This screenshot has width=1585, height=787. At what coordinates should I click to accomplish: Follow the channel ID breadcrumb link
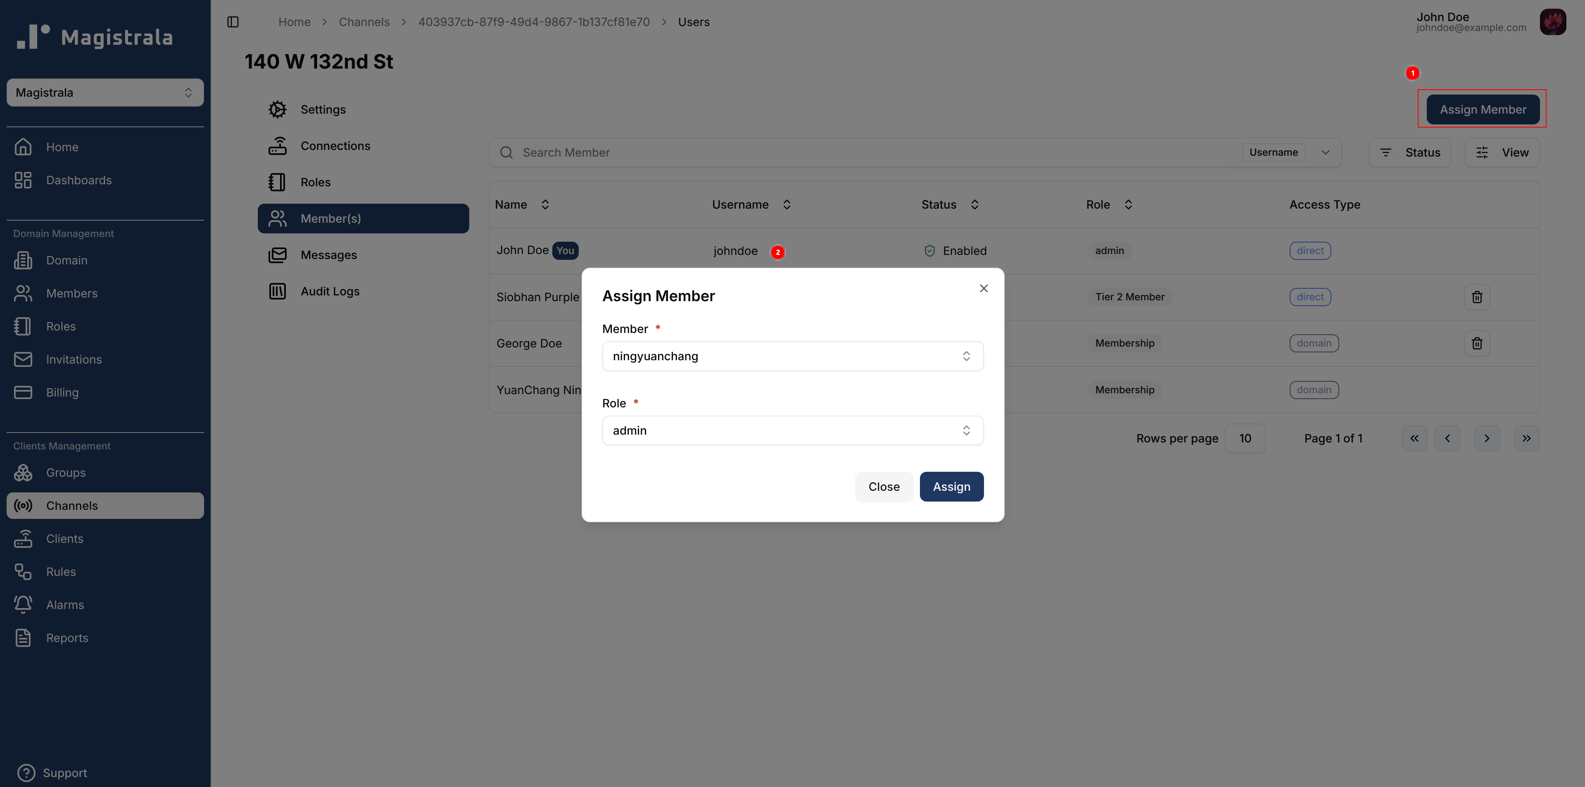[534, 22]
